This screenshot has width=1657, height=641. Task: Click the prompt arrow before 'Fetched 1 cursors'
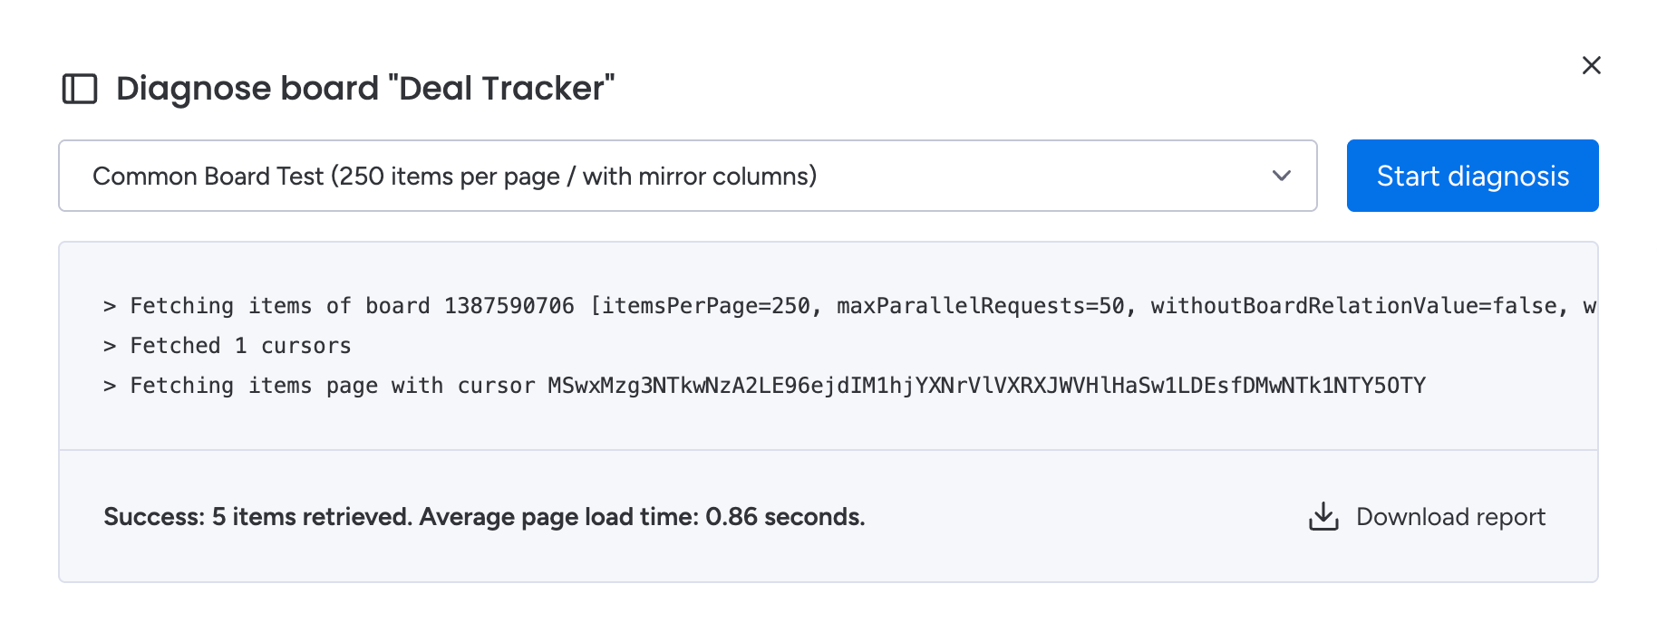[x=110, y=346]
